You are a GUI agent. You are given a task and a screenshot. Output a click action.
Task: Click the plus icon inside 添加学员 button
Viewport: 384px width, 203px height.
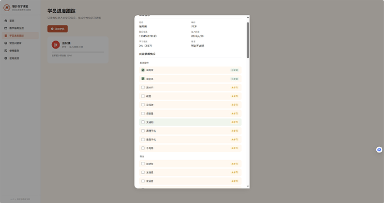coord(52,29)
